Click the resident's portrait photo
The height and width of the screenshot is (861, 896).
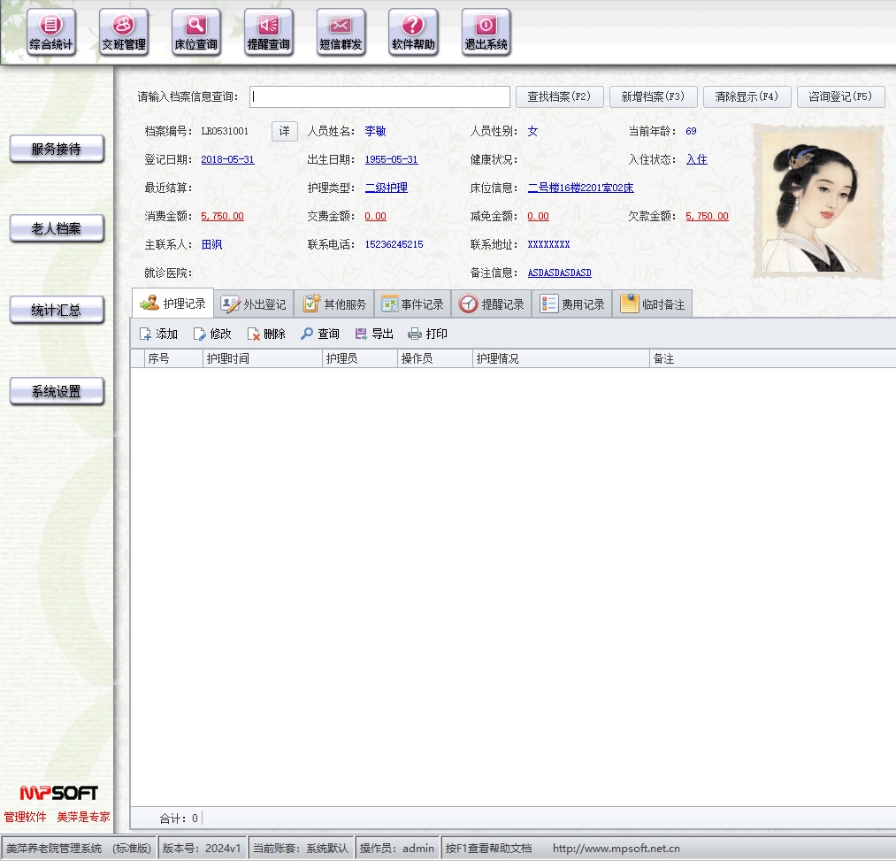coord(818,202)
